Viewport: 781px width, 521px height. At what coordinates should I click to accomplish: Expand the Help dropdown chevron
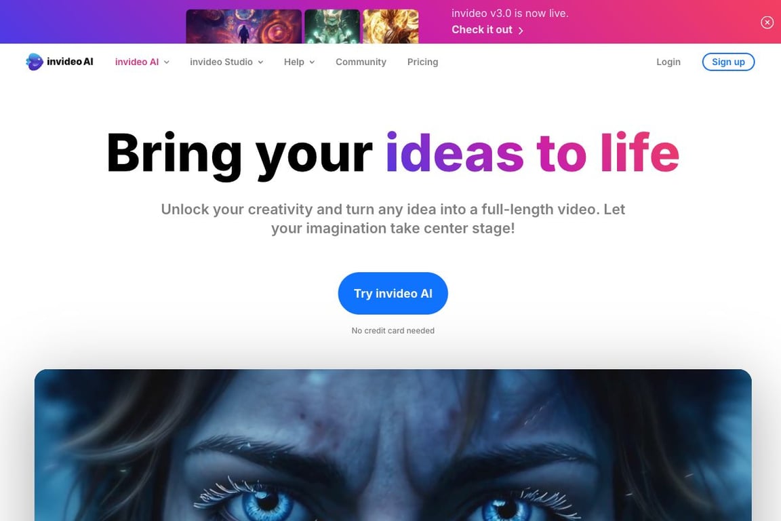pyautogui.click(x=313, y=62)
